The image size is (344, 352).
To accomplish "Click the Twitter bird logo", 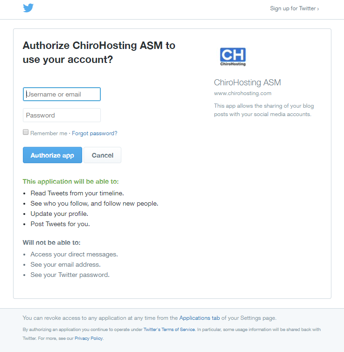I will pos(28,8).
